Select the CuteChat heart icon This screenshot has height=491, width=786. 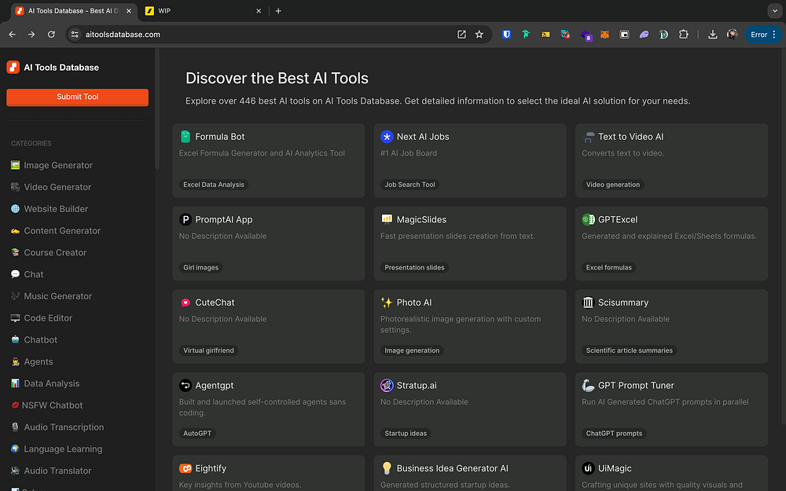coord(185,302)
